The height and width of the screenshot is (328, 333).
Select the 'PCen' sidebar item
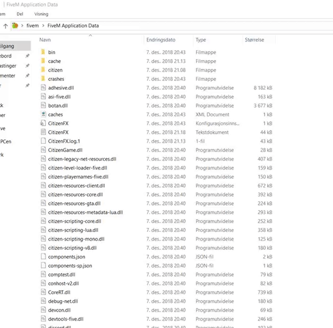click(x=5, y=142)
